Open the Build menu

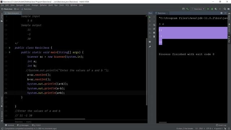pyautogui.click(x=51, y=5)
